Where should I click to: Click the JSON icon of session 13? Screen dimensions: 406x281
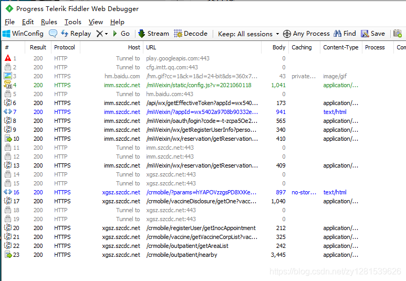pyautogui.click(x=8, y=165)
